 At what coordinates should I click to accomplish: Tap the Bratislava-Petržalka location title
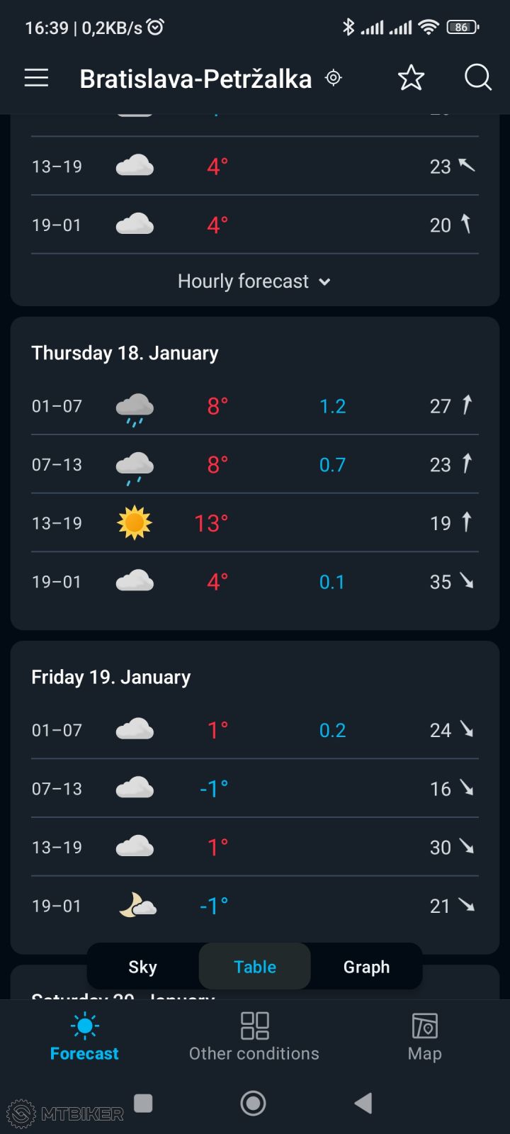pyautogui.click(x=195, y=79)
